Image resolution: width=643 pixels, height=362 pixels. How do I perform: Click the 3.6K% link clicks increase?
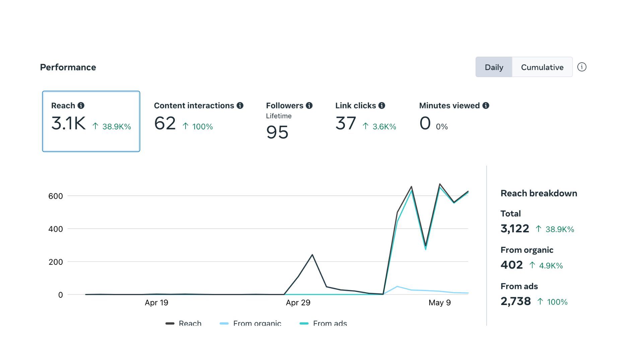coord(379,126)
